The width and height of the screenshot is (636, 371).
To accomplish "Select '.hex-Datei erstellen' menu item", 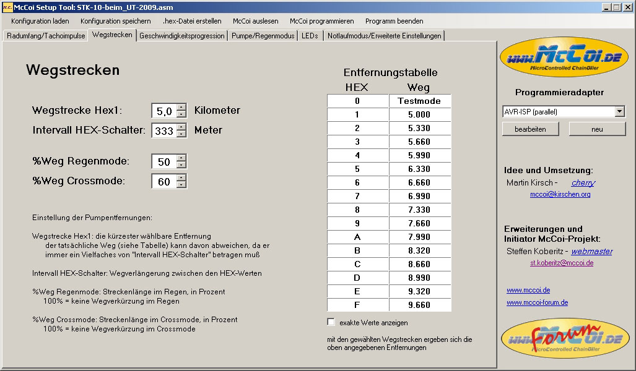I will [x=192, y=21].
